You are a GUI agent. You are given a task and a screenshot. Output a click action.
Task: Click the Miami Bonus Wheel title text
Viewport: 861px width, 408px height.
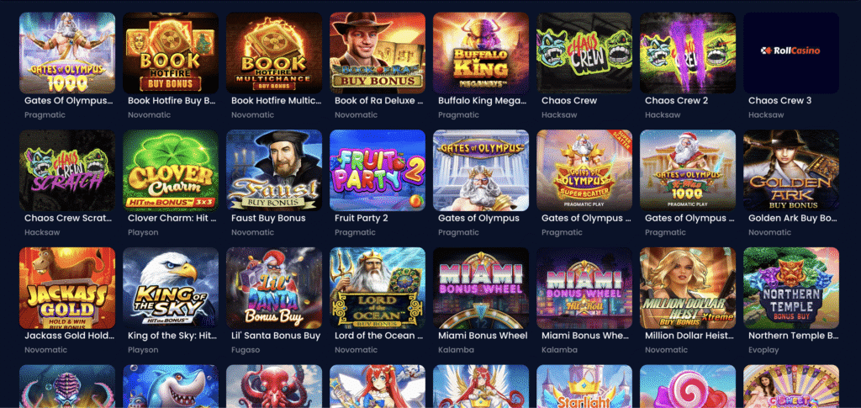(483, 336)
